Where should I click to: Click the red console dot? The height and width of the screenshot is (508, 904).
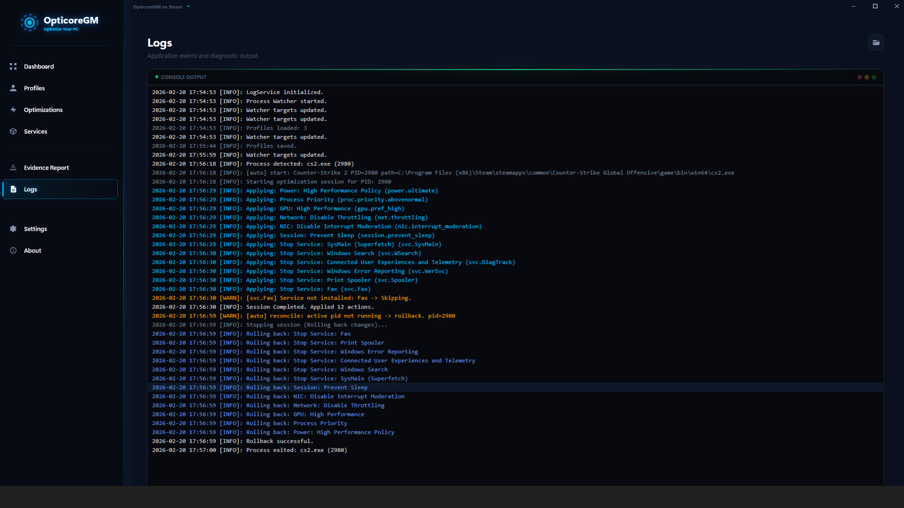tap(860, 77)
